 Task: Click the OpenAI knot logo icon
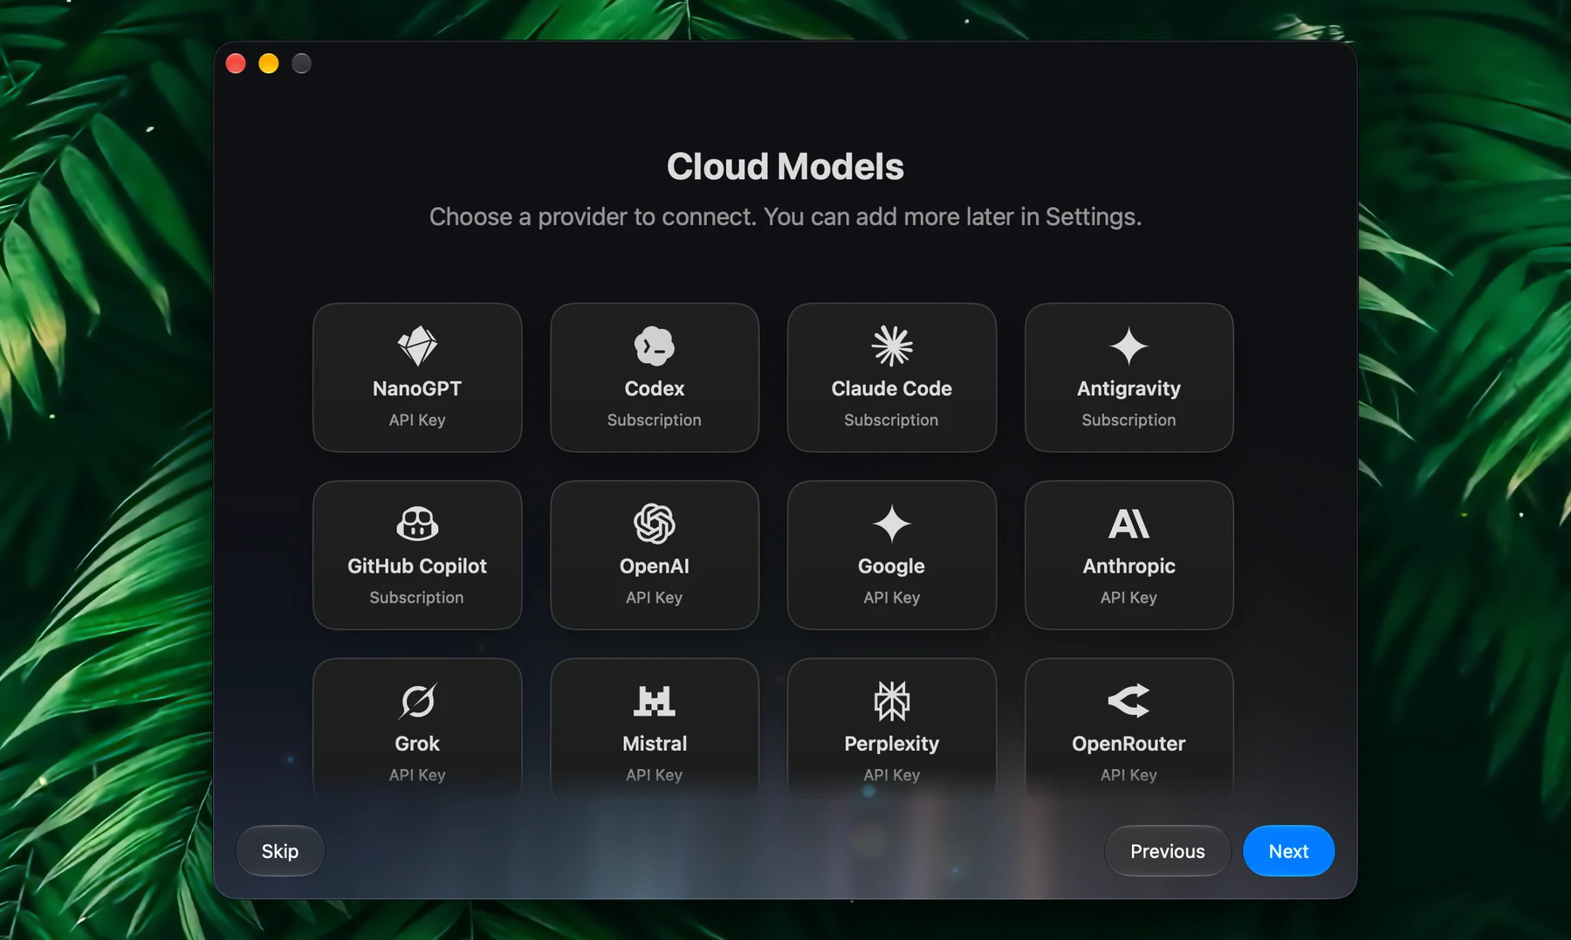pos(655,524)
